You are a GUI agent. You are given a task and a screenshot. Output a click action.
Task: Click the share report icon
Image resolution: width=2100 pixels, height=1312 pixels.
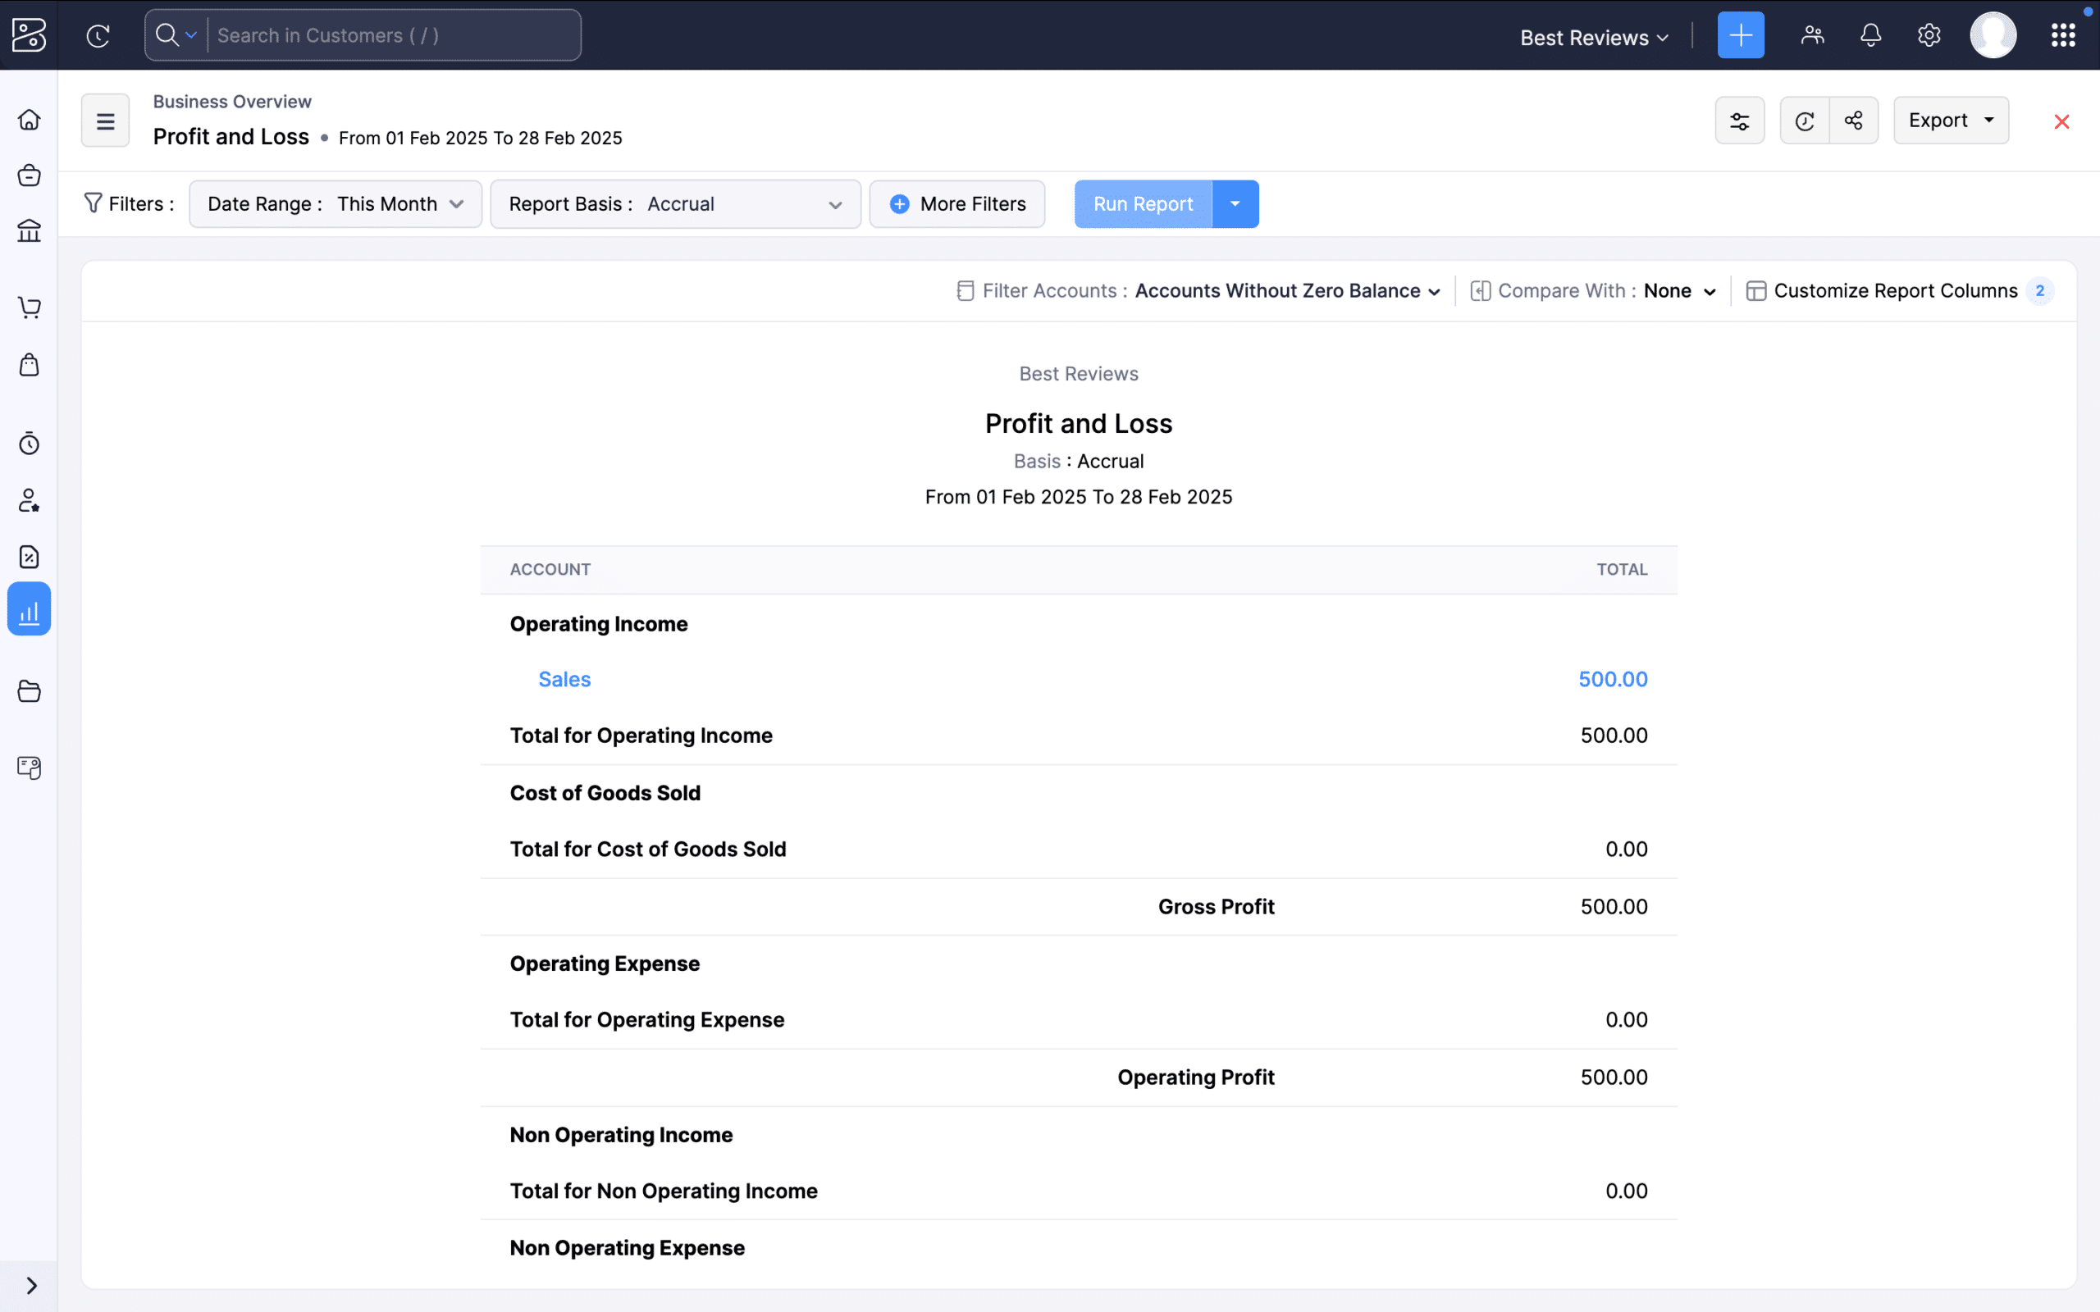click(x=1854, y=121)
